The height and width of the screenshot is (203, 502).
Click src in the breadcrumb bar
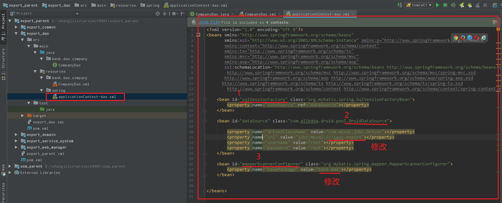pyautogui.click(x=81, y=5)
